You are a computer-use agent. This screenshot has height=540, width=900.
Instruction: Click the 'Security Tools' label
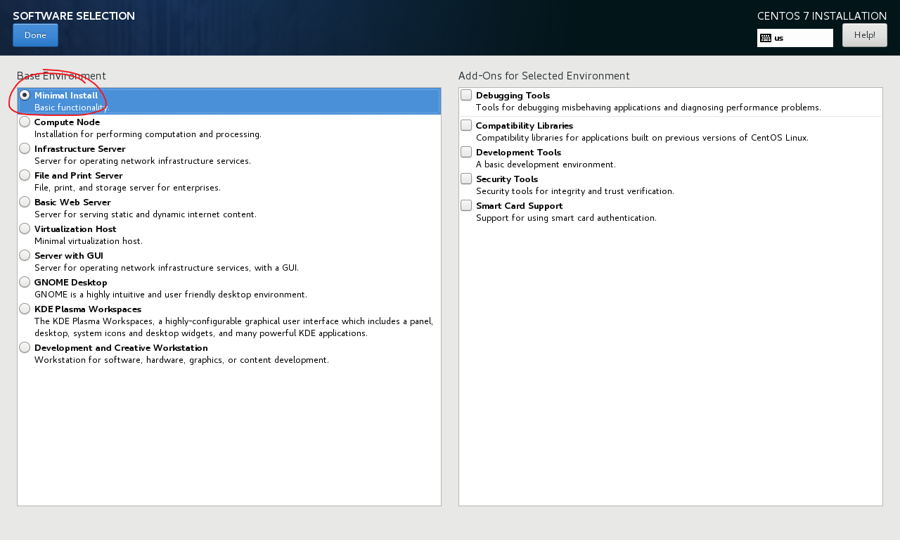507,179
